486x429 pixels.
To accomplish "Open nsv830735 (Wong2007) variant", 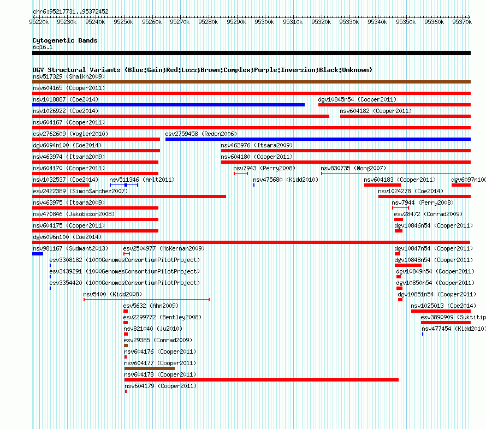I will [x=353, y=168].
